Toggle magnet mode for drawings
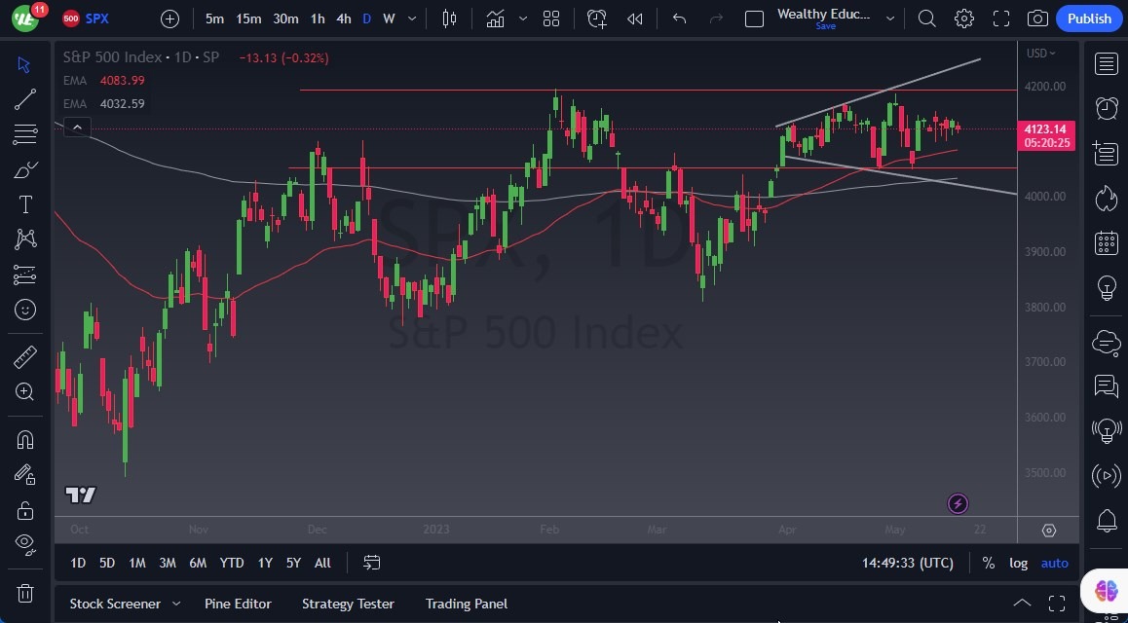Image resolution: width=1128 pixels, height=623 pixels. pos(24,439)
